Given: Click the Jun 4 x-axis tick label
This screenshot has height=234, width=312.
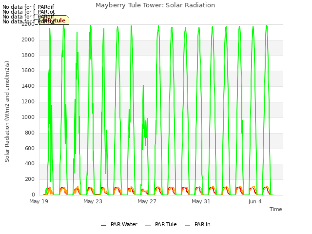Looking at the screenshot, I should [255, 201].
